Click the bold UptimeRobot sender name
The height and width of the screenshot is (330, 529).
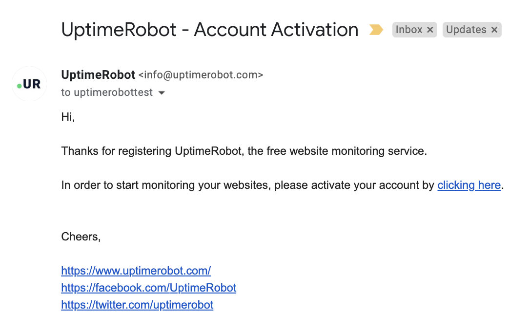[x=98, y=75]
